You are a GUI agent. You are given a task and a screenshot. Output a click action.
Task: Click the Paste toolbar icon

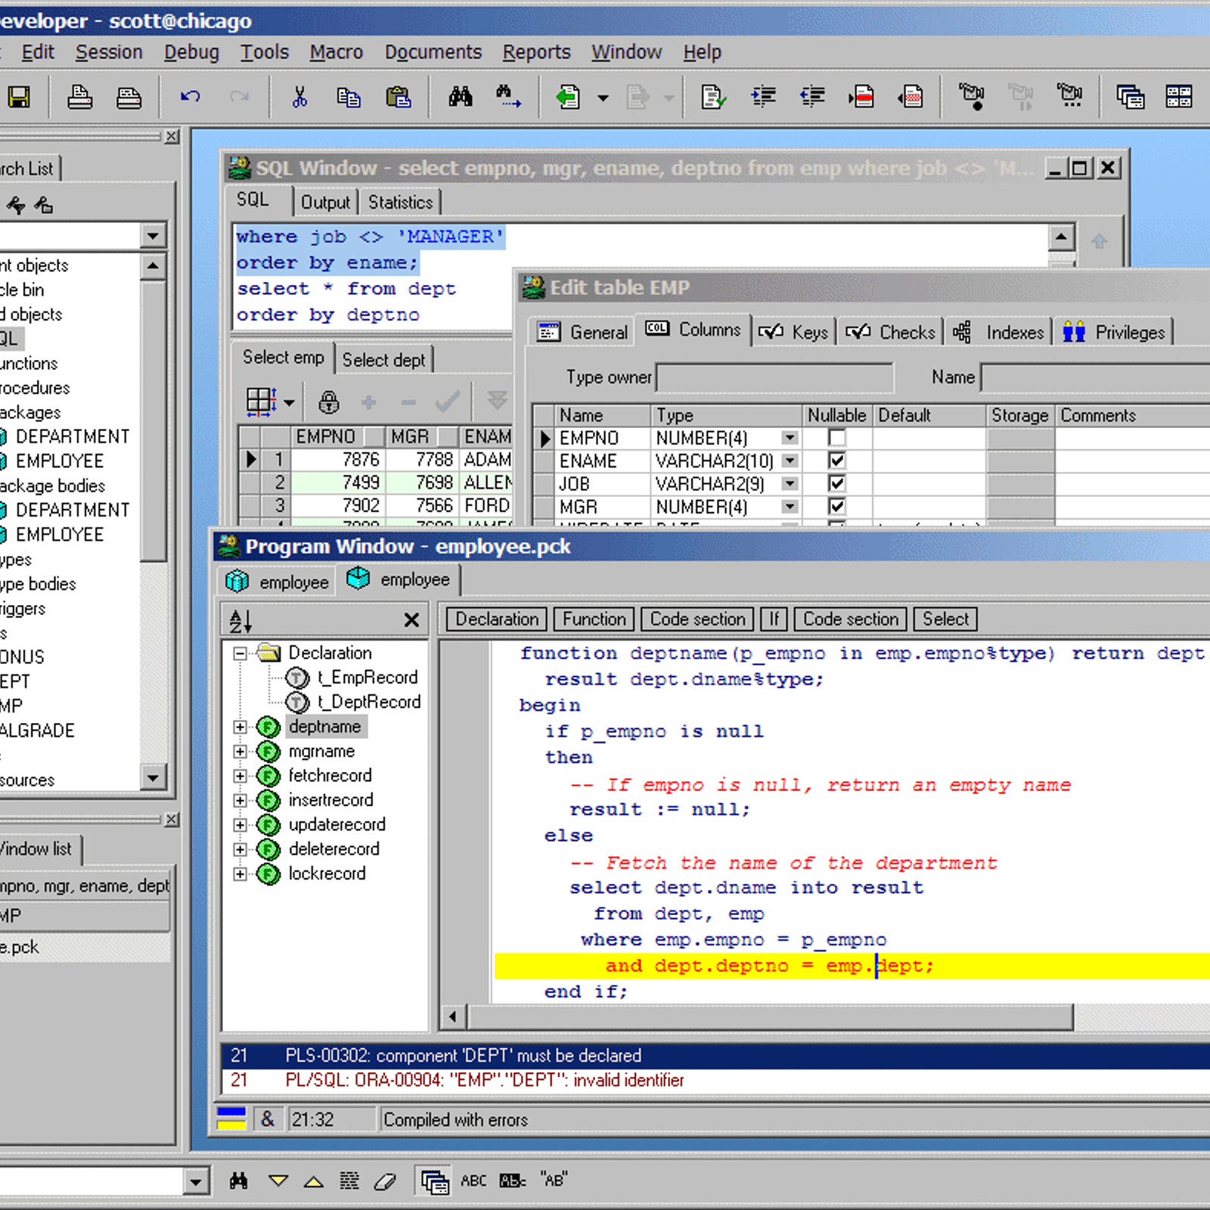pyautogui.click(x=399, y=97)
